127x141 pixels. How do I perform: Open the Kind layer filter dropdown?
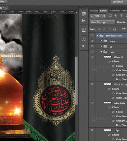[98, 16]
